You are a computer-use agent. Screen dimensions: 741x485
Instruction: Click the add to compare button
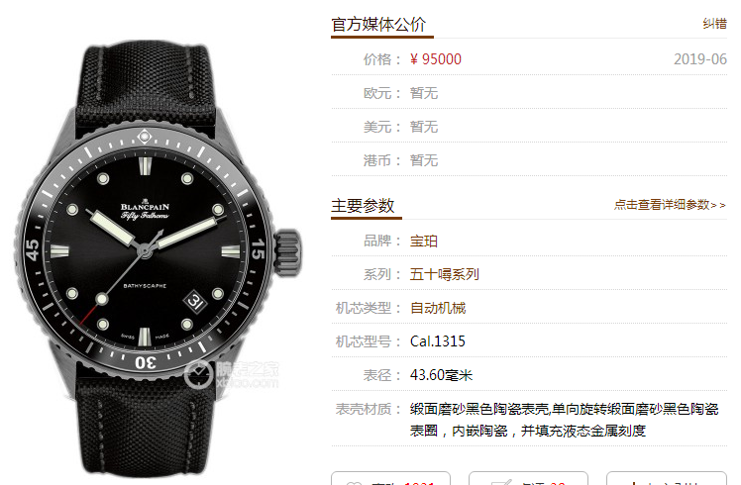point(667,478)
